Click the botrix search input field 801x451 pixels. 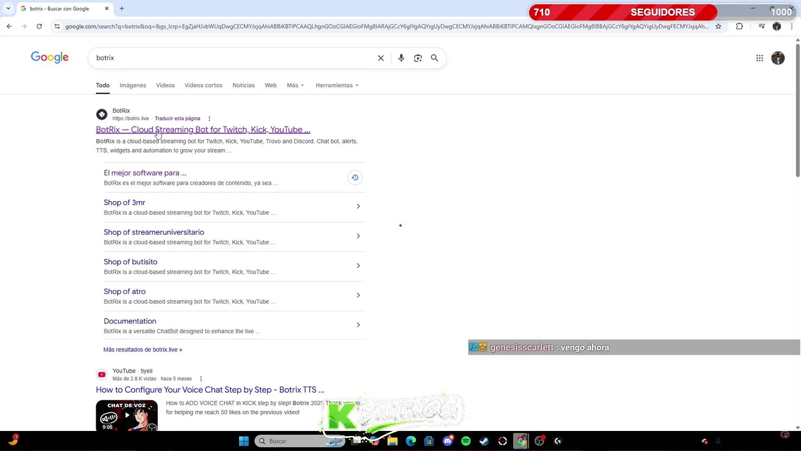[232, 58]
